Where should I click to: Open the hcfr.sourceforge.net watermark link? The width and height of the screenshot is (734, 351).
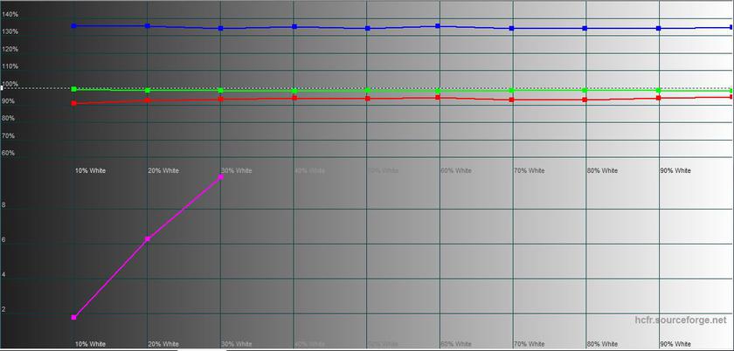[x=681, y=321]
